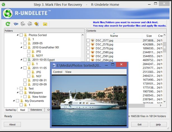Screen dimensions: 172x132
Task: Click the Photos Sorted folder icon
Action: click(x=25, y=35)
